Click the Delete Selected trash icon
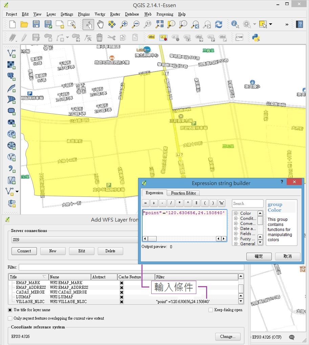Screen dimensions: 309x345 point(99,37)
